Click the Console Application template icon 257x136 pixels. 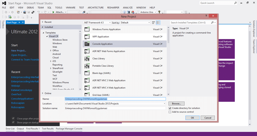[87, 44]
